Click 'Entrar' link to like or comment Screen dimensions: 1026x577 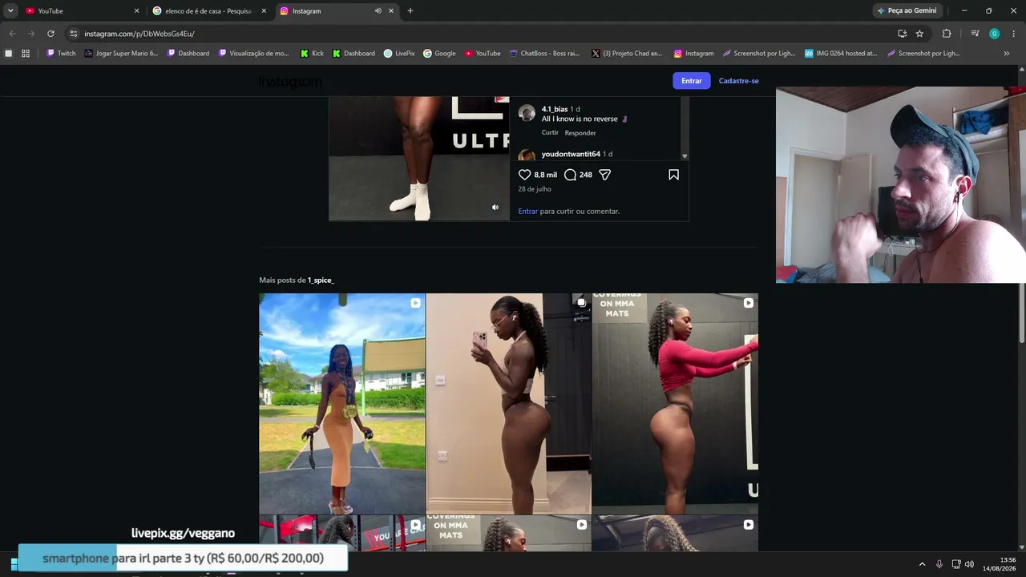click(528, 212)
